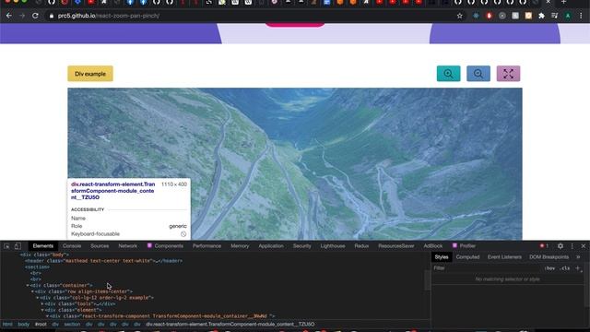Screen dimensions: 590x332
Task: Click the zoom in magnifier button
Action: click(448, 74)
